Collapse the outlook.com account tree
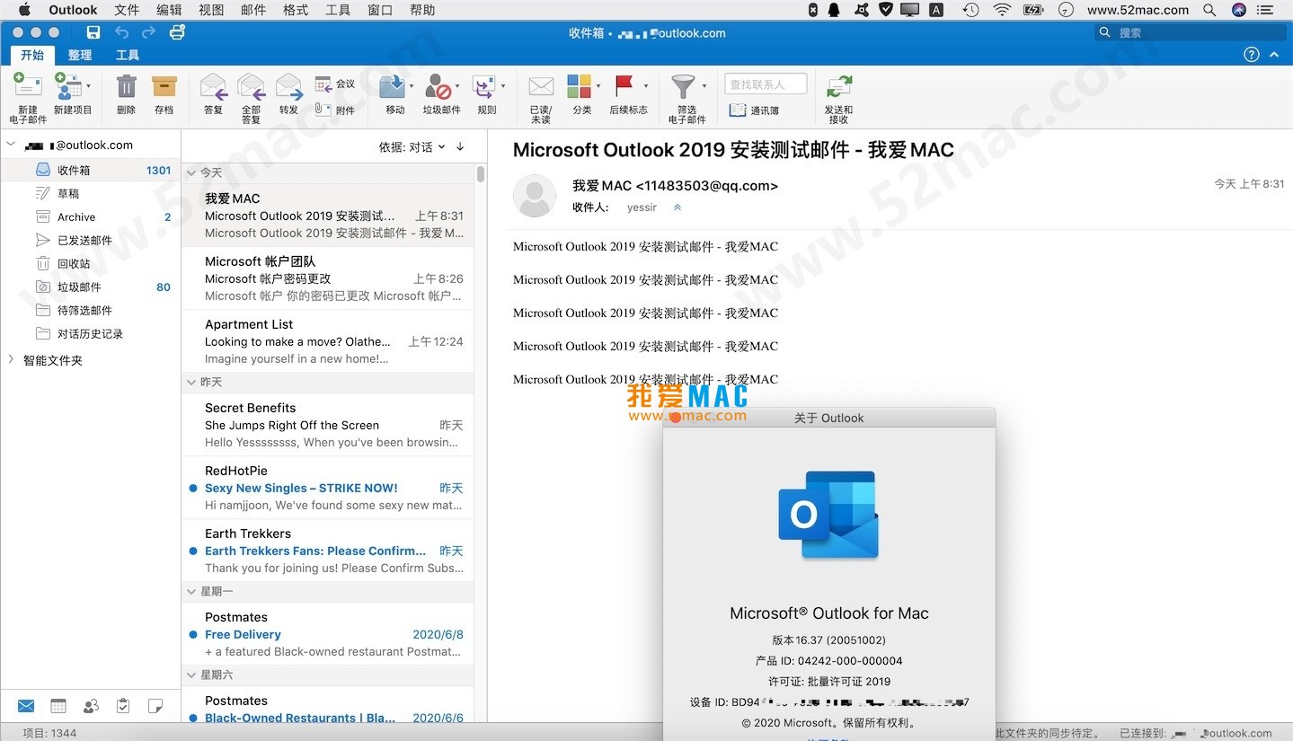Image resolution: width=1293 pixels, height=741 pixels. 12,145
